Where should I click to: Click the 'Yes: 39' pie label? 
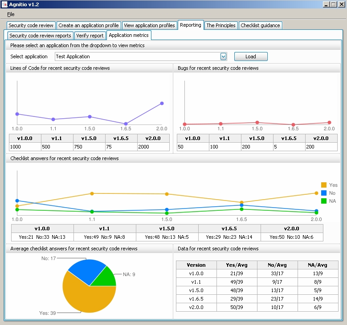coord(47,313)
